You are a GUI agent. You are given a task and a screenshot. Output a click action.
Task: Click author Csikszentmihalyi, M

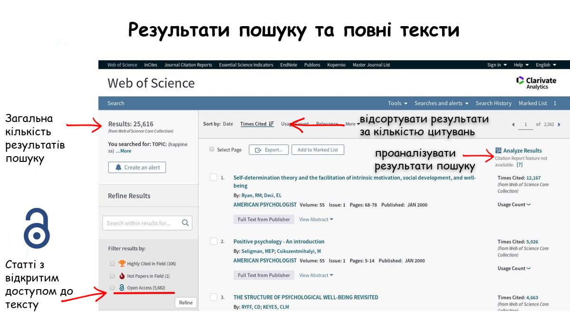[299, 251]
